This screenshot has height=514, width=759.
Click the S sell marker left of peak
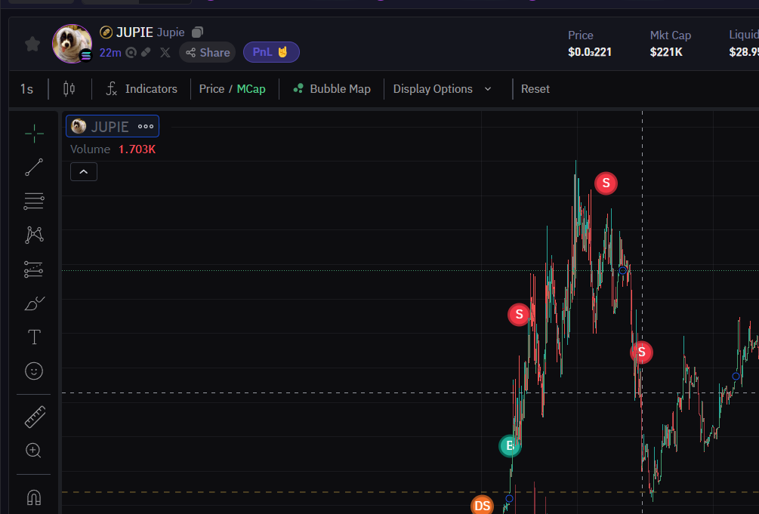[519, 315]
